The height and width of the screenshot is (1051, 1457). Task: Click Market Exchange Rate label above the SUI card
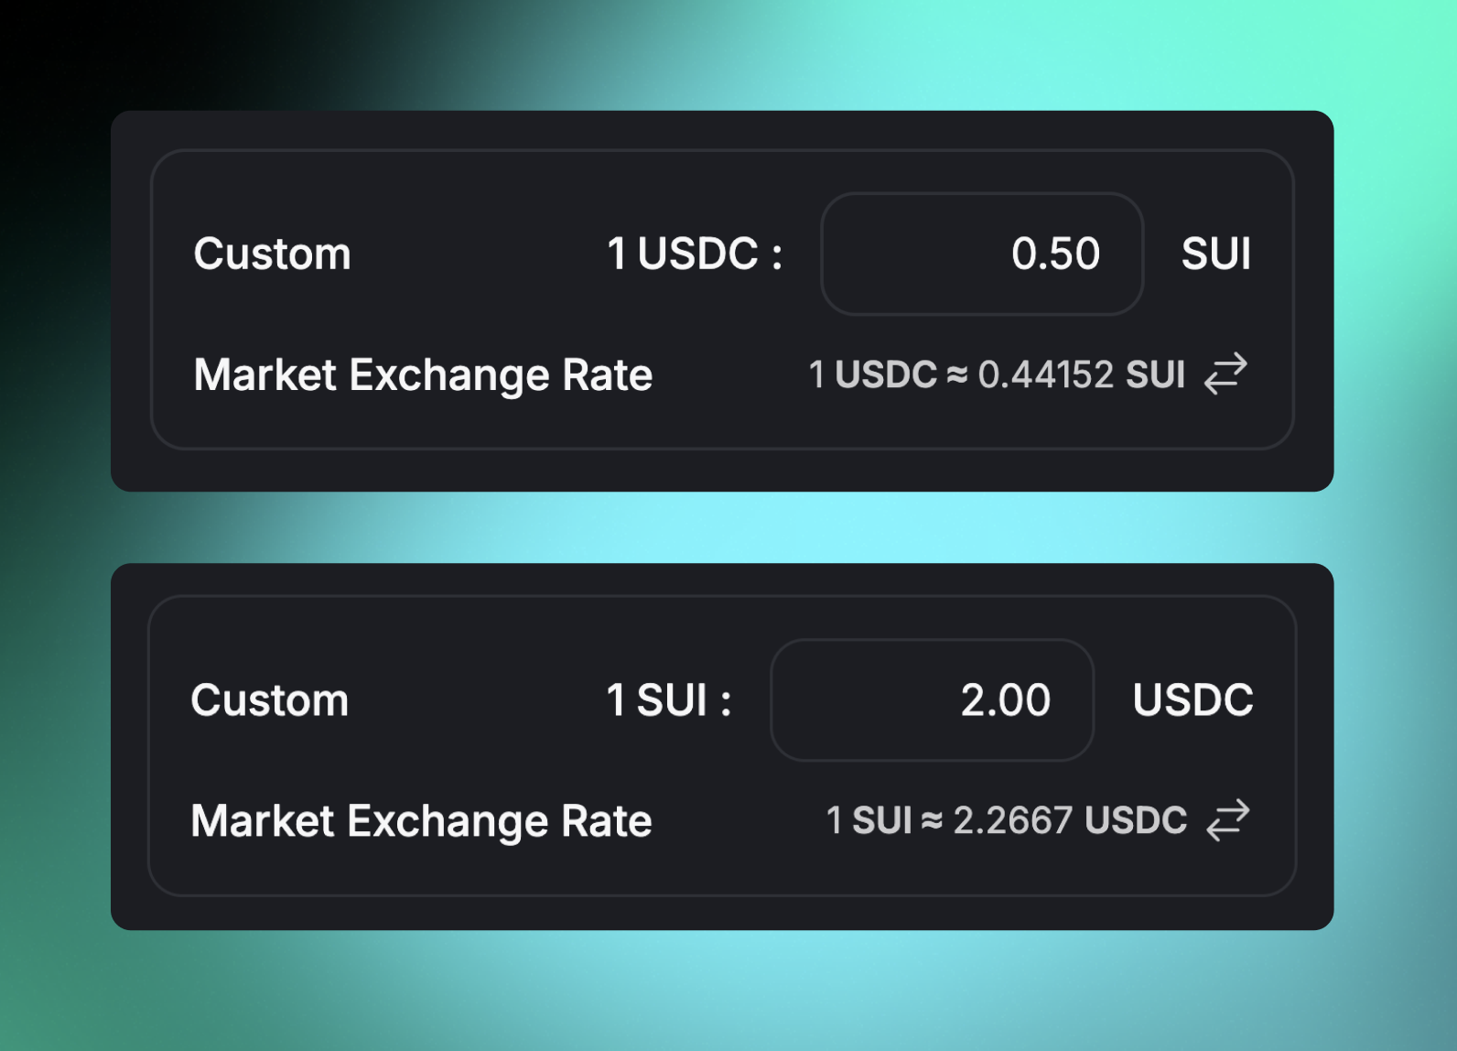[423, 374]
